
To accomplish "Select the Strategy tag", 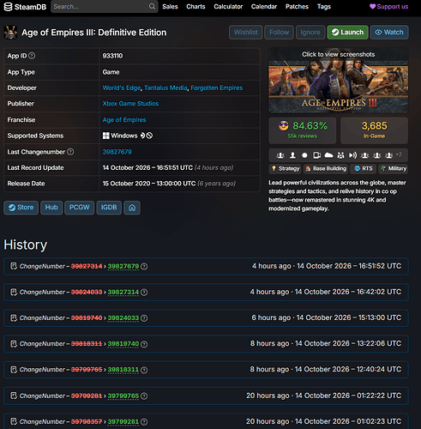I will click(286, 169).
